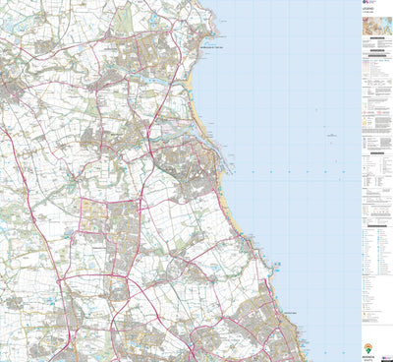Click the Avenza Maps logo
Viewport: 393px width, 362px height.
point(368,351)
